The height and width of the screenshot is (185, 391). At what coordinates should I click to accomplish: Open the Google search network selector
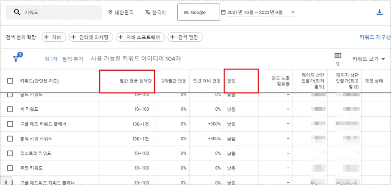pos(199,12)
